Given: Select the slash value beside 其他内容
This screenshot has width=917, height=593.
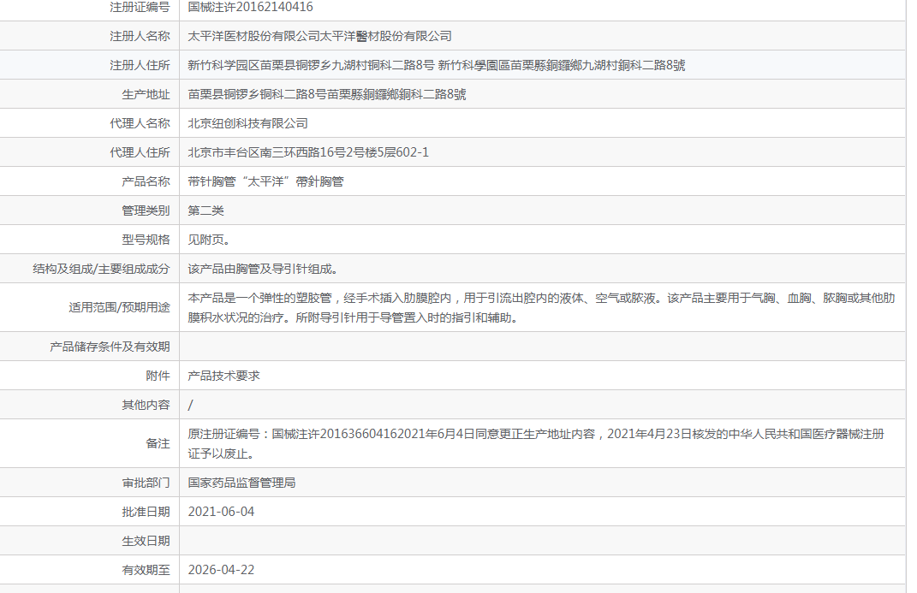Looking at the screenshot, I should pos(190,405).
